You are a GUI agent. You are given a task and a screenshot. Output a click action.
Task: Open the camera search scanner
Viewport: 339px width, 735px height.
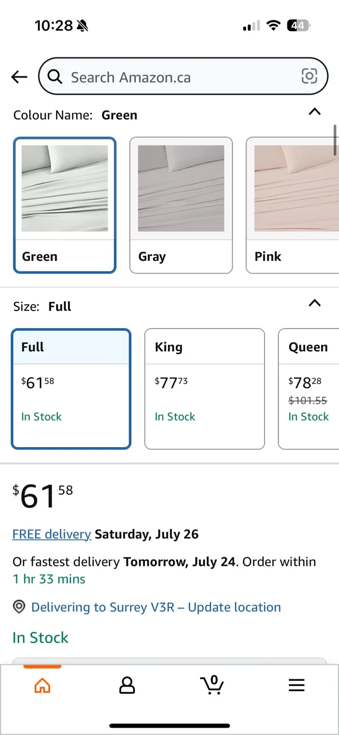[309, 77]
